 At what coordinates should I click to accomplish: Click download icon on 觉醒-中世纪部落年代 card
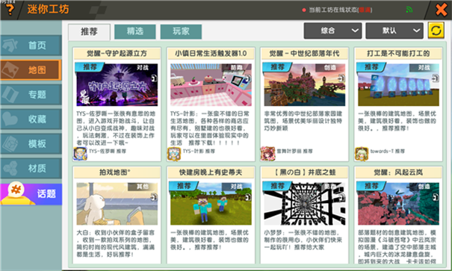pyautogui.click(x=342, y=78)
